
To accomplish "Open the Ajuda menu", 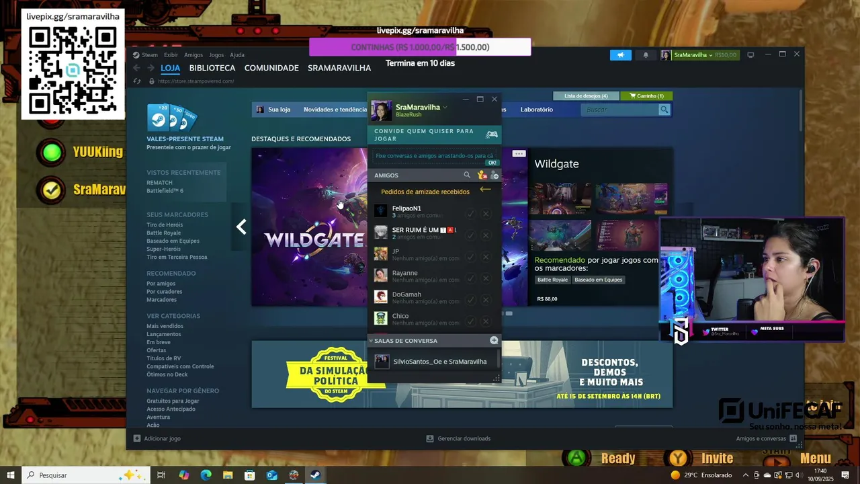I will click(x=237, y=55).
